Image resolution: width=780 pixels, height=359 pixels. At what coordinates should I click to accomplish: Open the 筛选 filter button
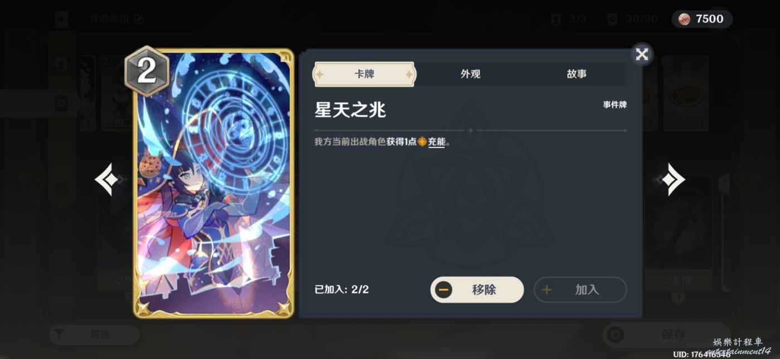coord(94,335)
